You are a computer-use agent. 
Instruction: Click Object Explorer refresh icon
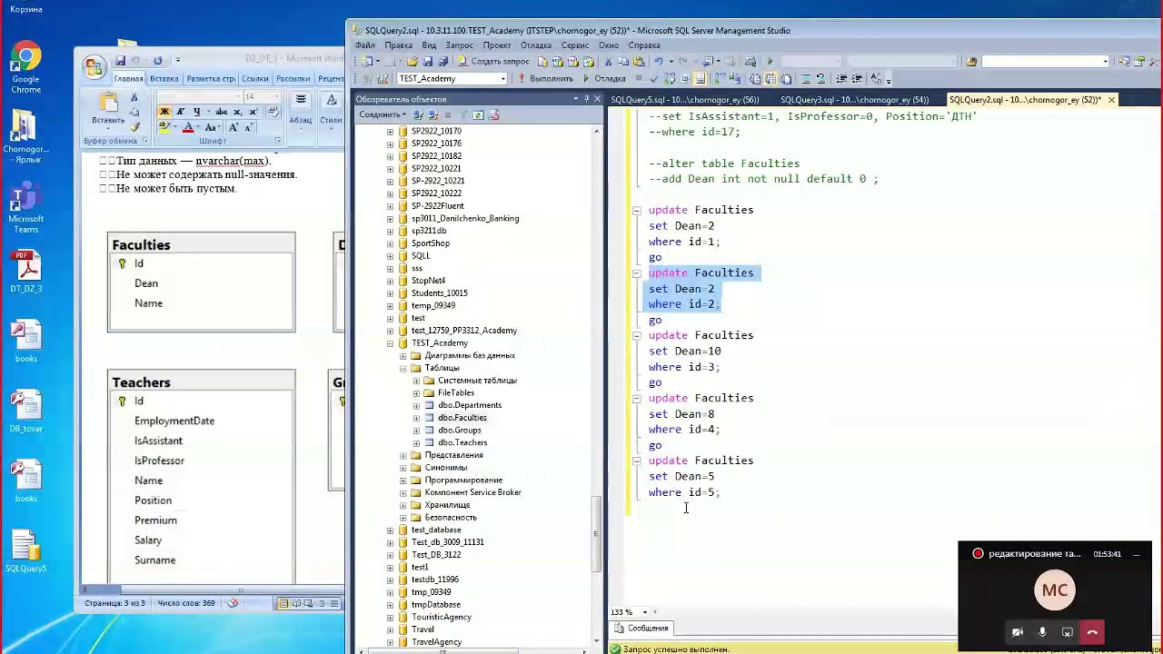click(x=479, y=115)
